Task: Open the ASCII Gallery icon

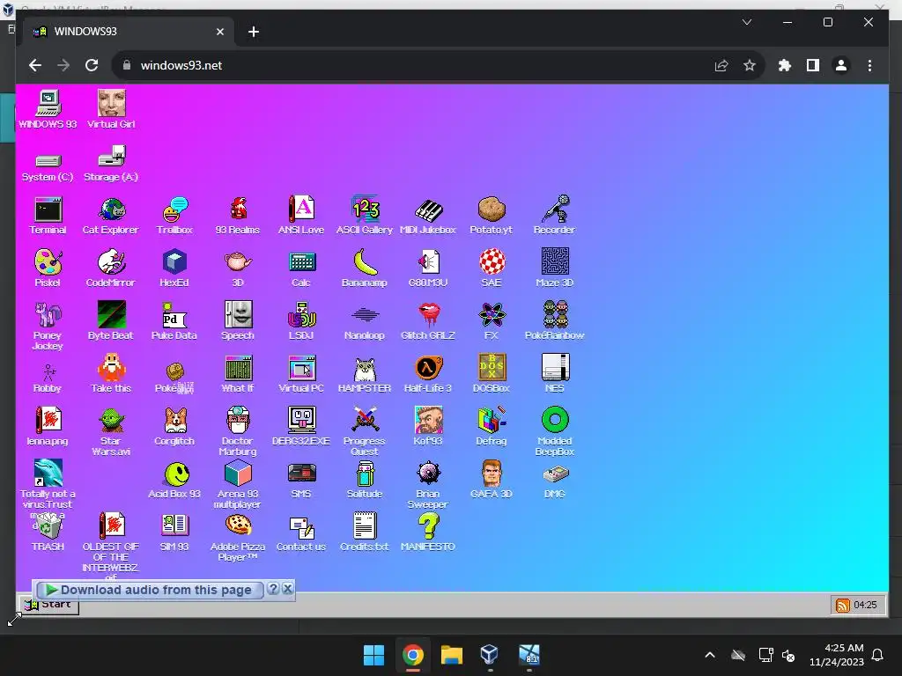Action: [365, 217]
